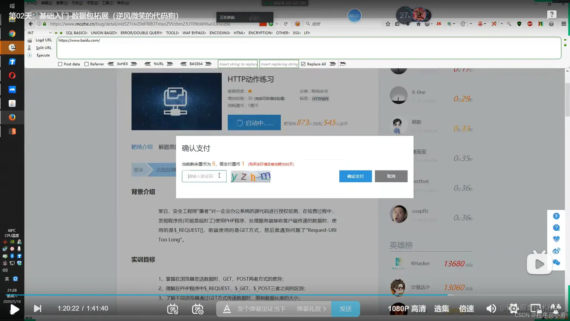This screenshot has height=321, width=570.
Task: Reload the page with the refresh icon
Action: 286,24
